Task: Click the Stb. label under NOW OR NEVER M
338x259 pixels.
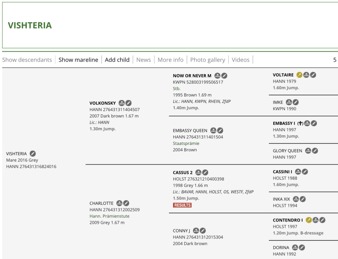Action: [177, 89]
